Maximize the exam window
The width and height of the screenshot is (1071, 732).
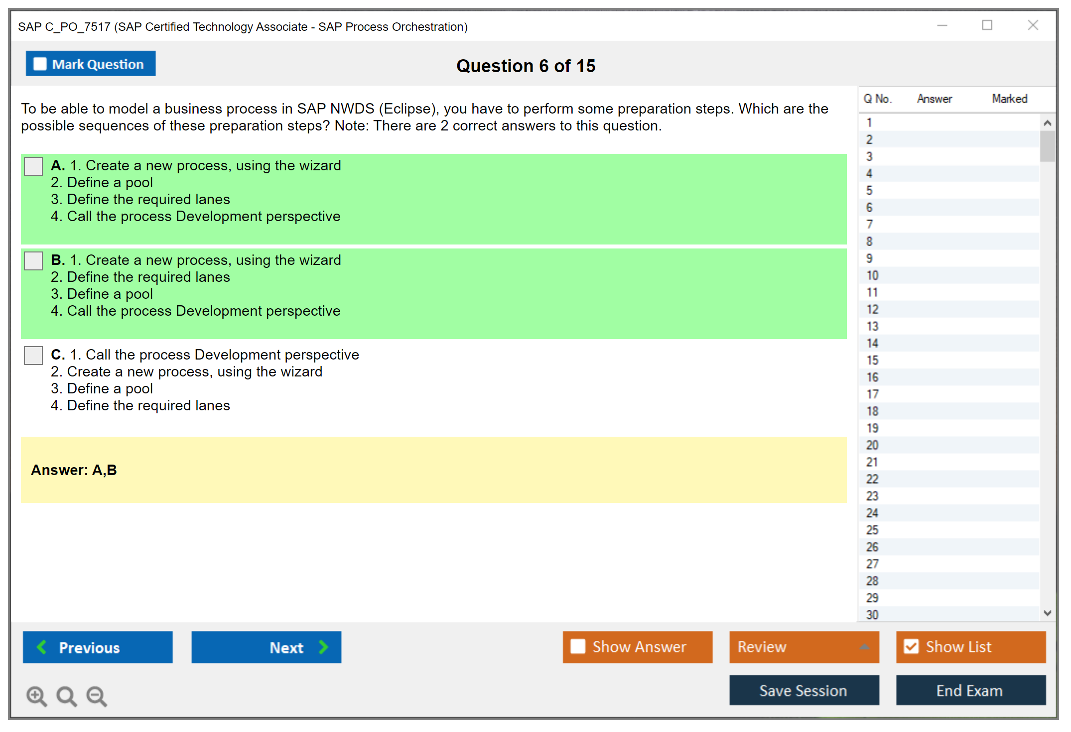(x=987, y=25)
